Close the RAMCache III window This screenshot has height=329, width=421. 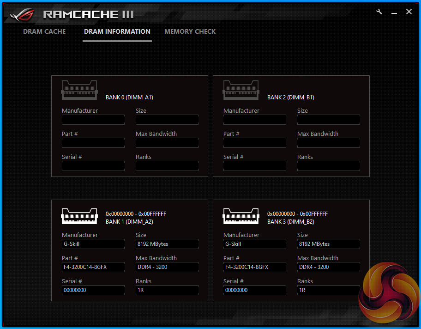pyautogui.click(x=409, y=12)
